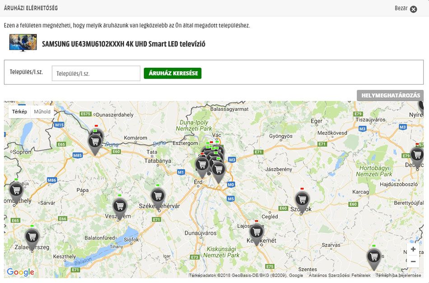Click the HELYMEGHATÁROZÁS button
Viewport: 429px width, 283px height.
[x=390, y=95]
